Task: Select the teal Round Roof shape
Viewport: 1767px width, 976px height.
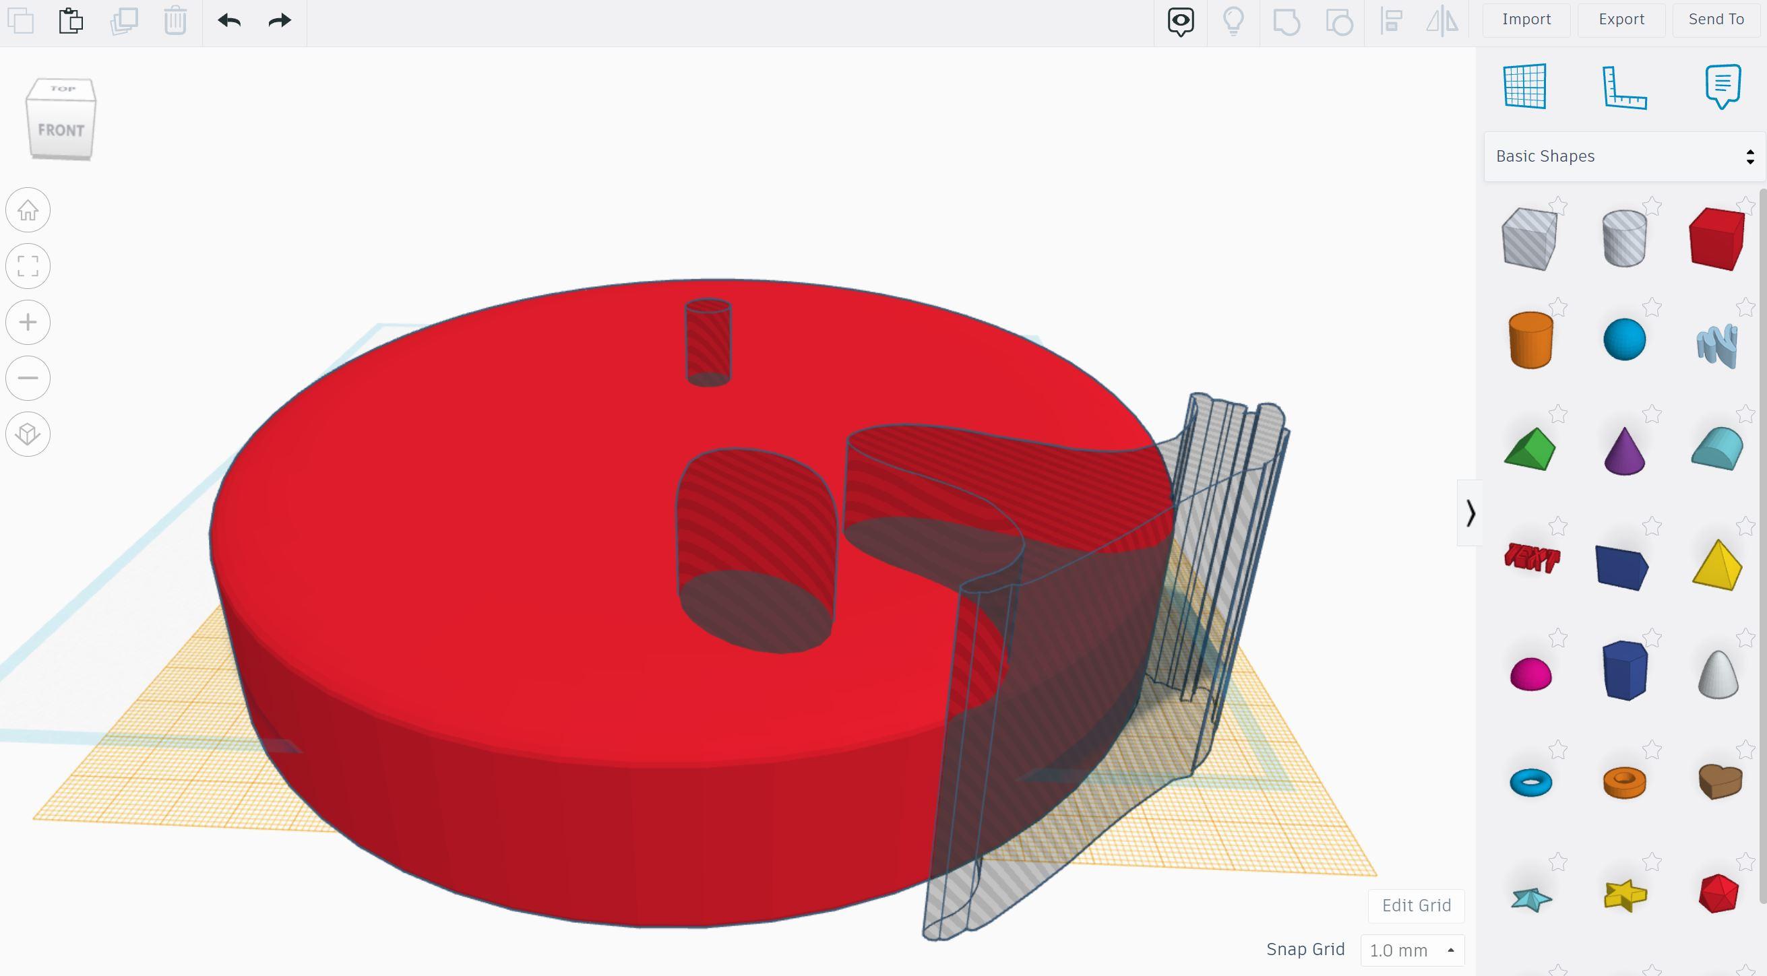Action: (x=1718, y=449)
